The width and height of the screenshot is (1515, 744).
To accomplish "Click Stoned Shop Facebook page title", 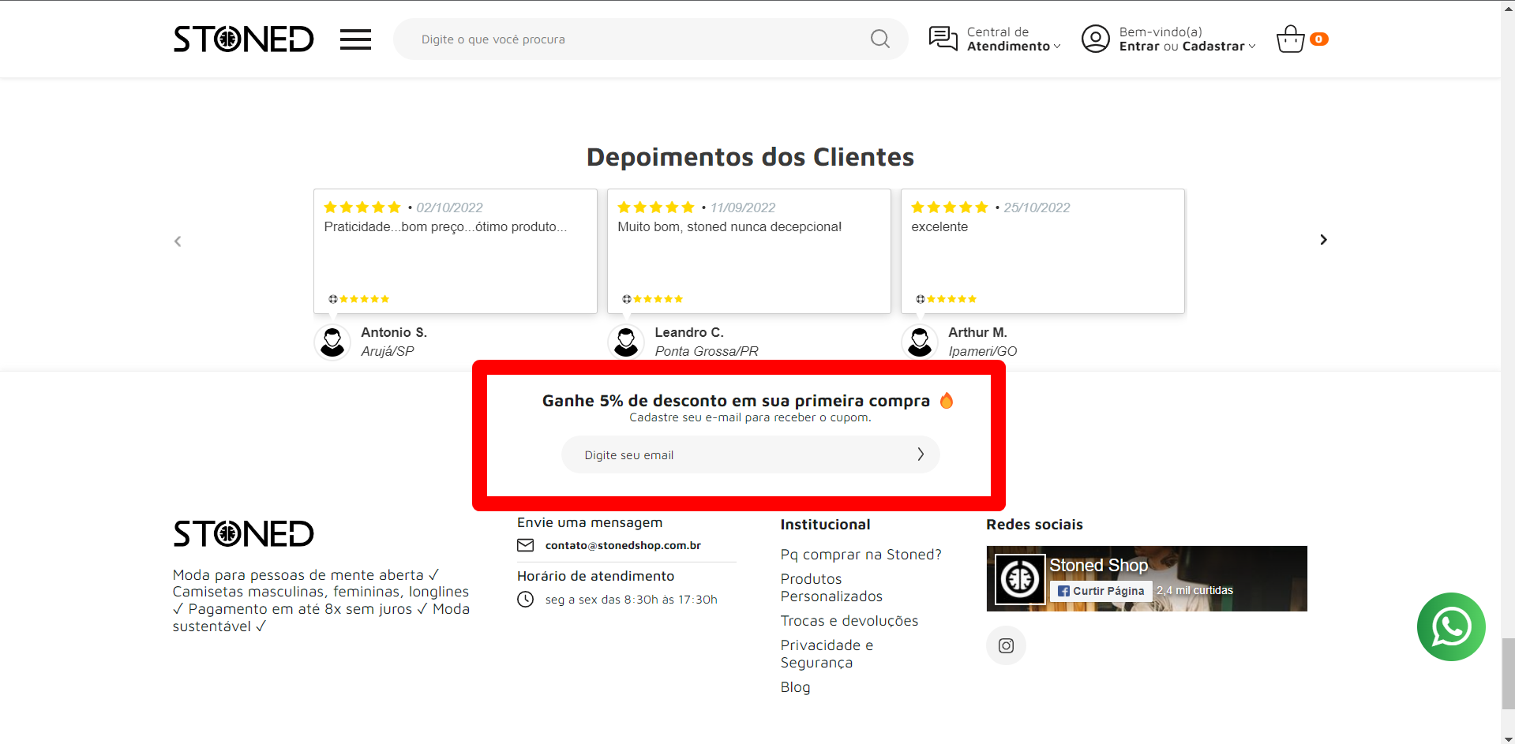I will 1098,565.
